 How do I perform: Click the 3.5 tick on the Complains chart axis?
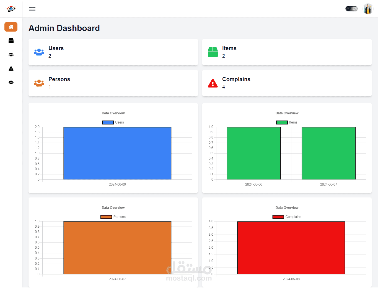pyautogui.click(x=211, y=228)
